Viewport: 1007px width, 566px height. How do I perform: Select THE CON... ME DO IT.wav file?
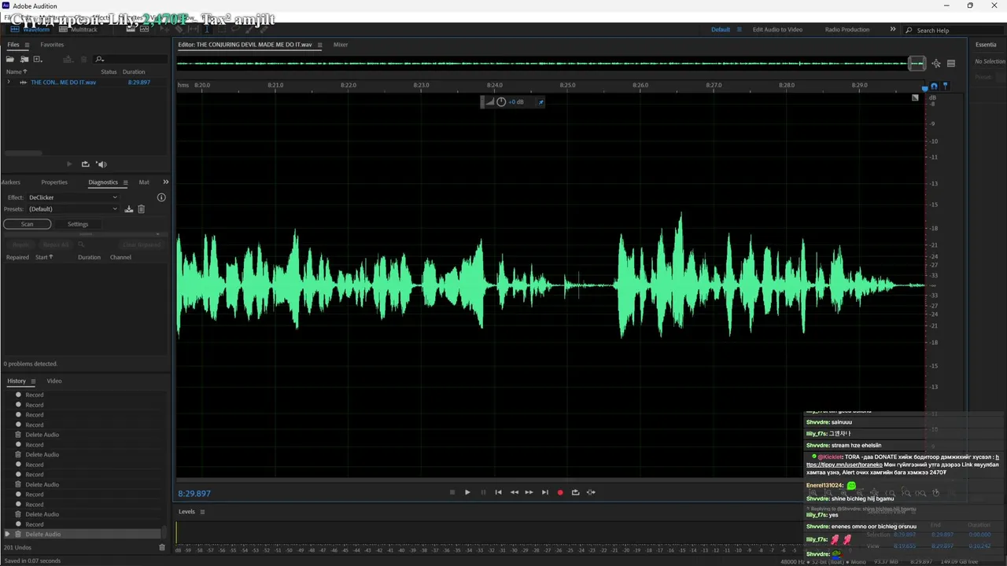[63, 82]
